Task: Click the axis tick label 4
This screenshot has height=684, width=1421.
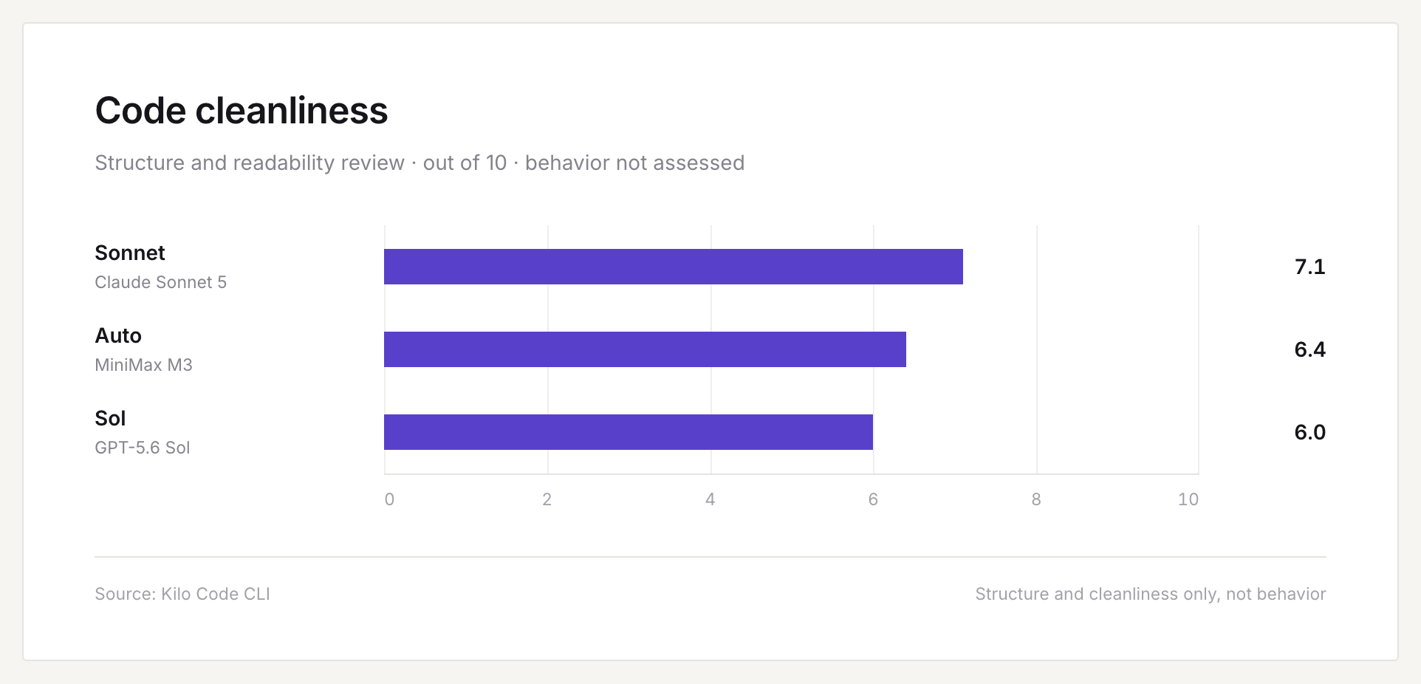Action: (710, 499)
